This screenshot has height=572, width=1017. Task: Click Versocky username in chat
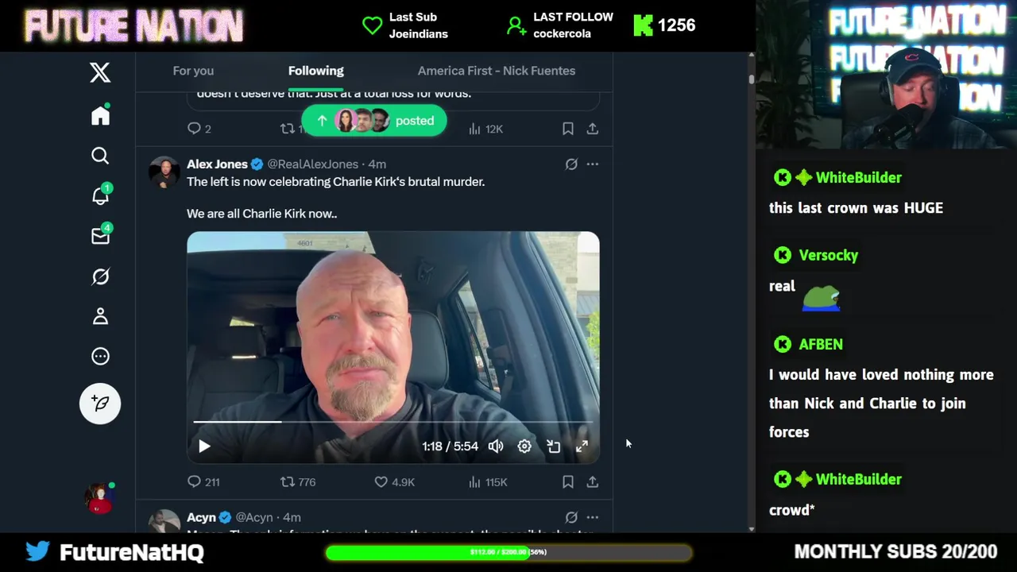tap(828, 255)
